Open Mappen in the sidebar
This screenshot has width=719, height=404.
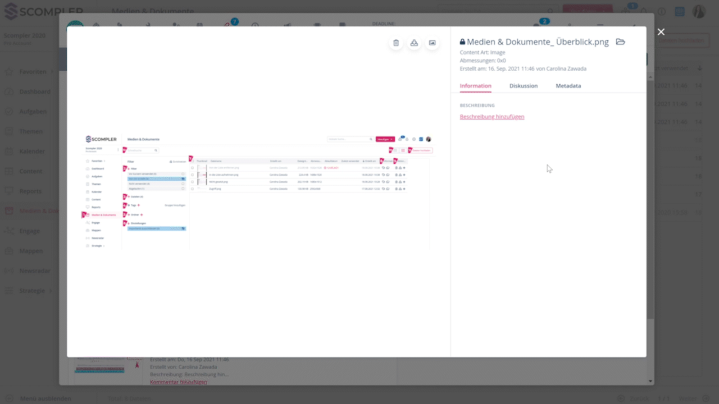(31, 251)
